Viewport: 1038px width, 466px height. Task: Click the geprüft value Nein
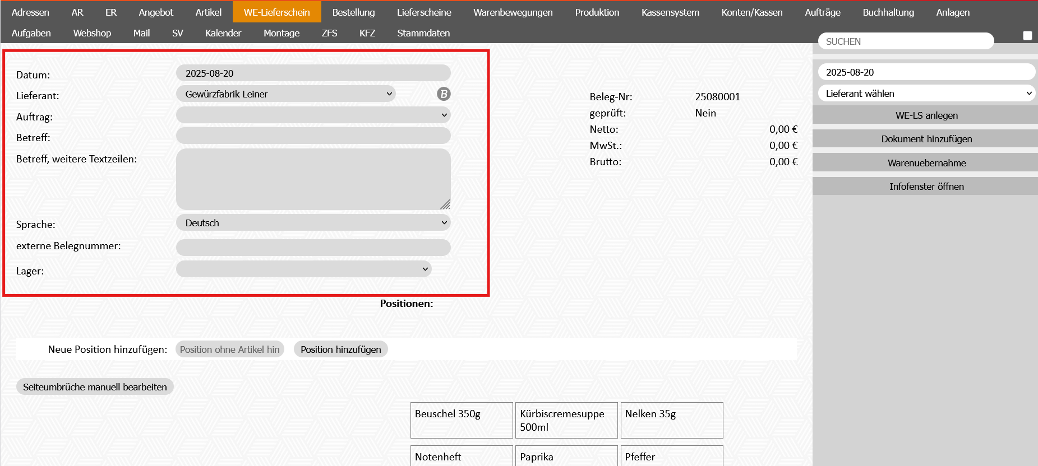705,113
